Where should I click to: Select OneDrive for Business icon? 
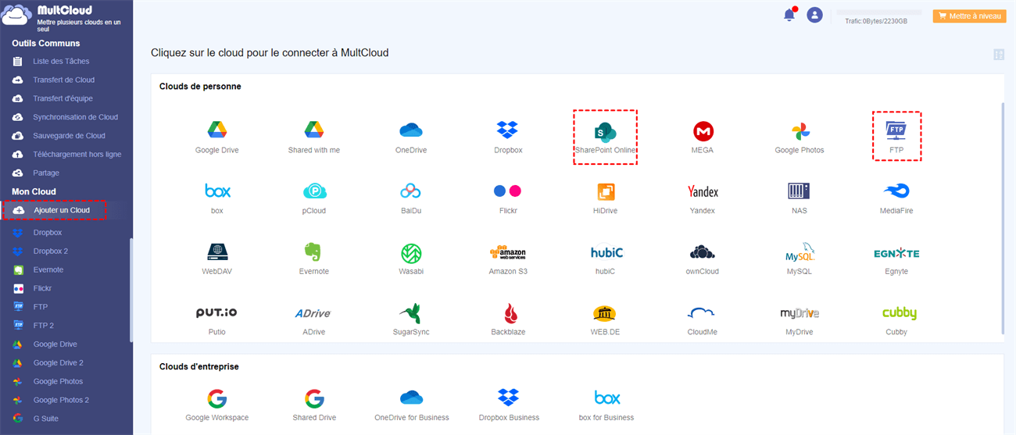[x=411, y=398]
